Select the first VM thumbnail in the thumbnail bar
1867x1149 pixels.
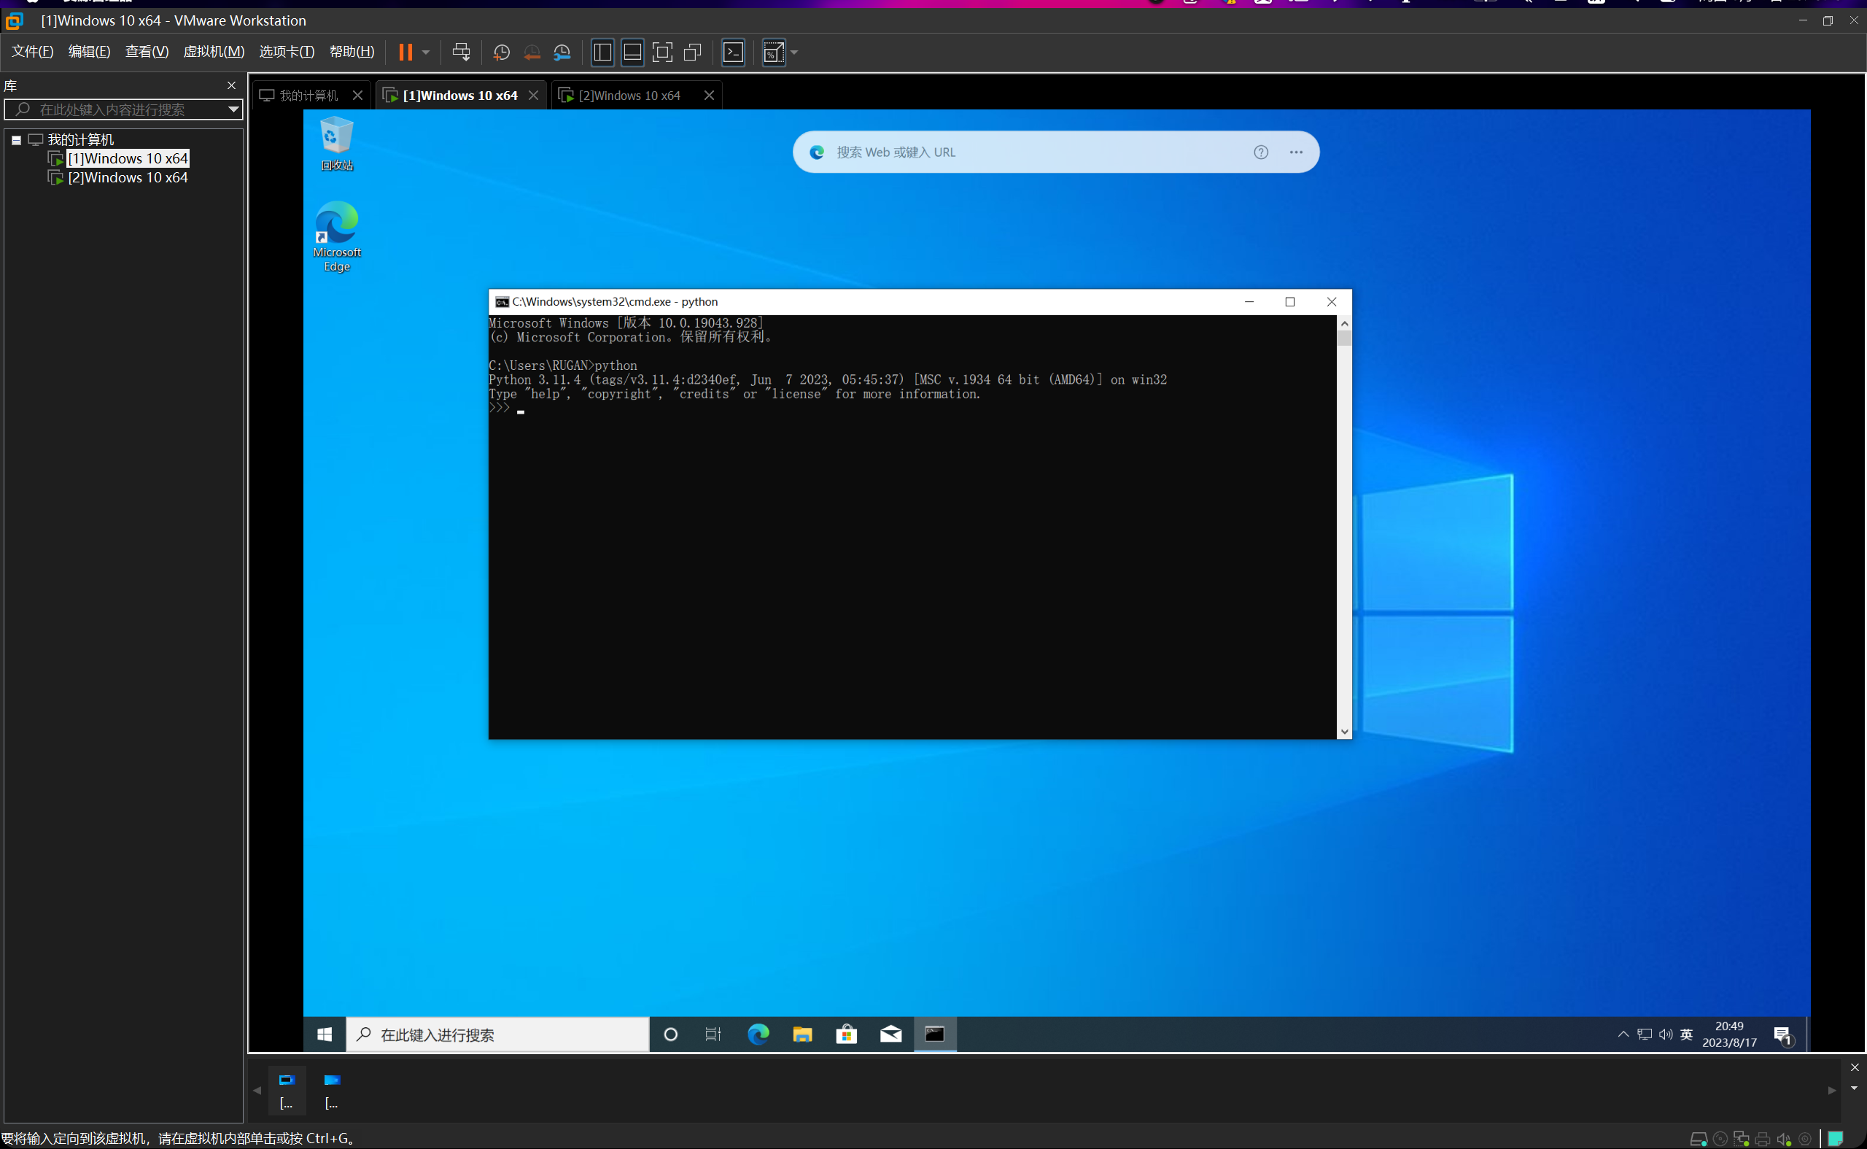(287, 1091)
